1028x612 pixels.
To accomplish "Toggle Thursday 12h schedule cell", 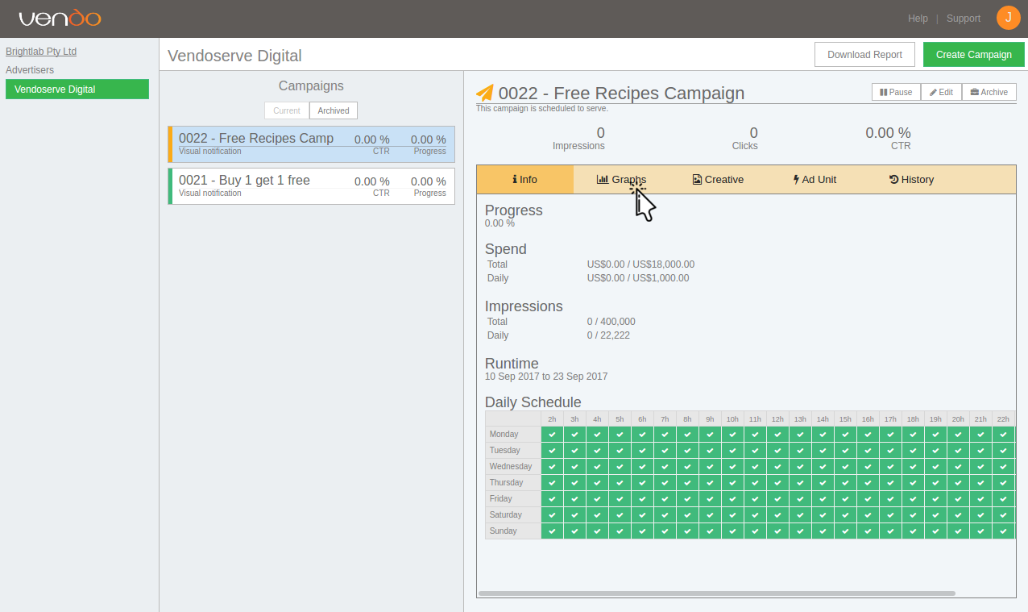I will pos(777,482).
